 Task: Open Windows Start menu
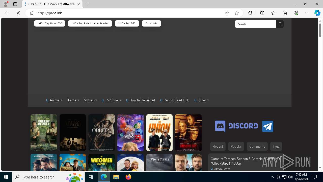tap(6, 177)
